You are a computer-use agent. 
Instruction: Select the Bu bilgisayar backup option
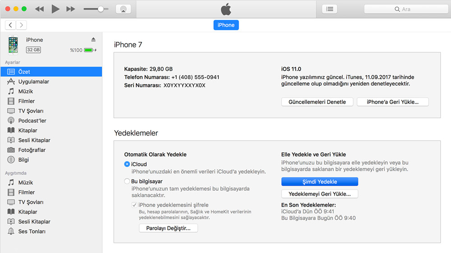(127, 181)
